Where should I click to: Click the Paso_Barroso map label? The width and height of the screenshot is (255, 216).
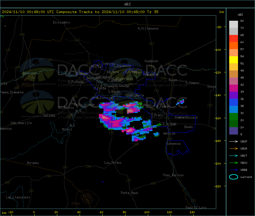(173, 175)
